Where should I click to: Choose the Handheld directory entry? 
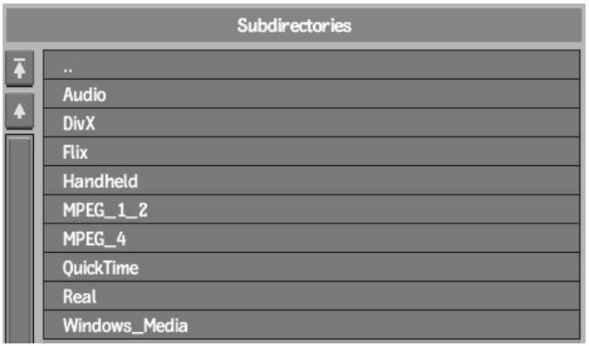tap(311, 181)
